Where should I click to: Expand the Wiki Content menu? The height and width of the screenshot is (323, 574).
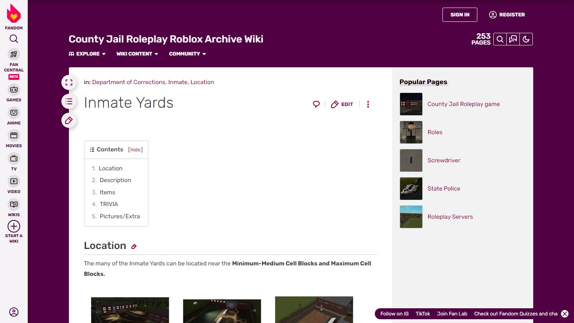[137, 54]
